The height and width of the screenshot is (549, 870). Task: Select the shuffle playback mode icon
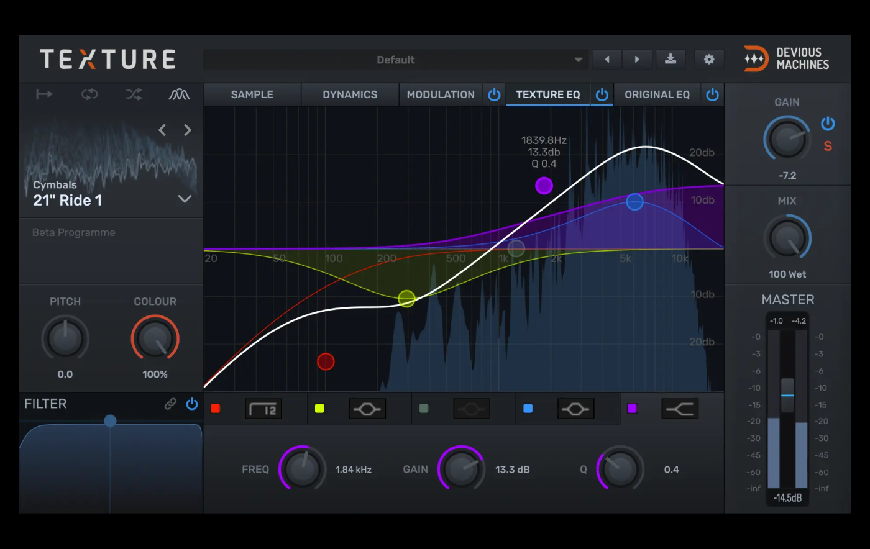pos(134,94)
